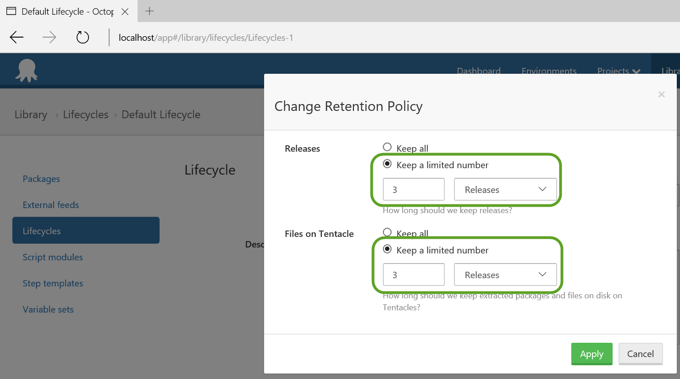Expand the Projects menu in the navbar
Screen dimensions: 680x379
[618, 71]
